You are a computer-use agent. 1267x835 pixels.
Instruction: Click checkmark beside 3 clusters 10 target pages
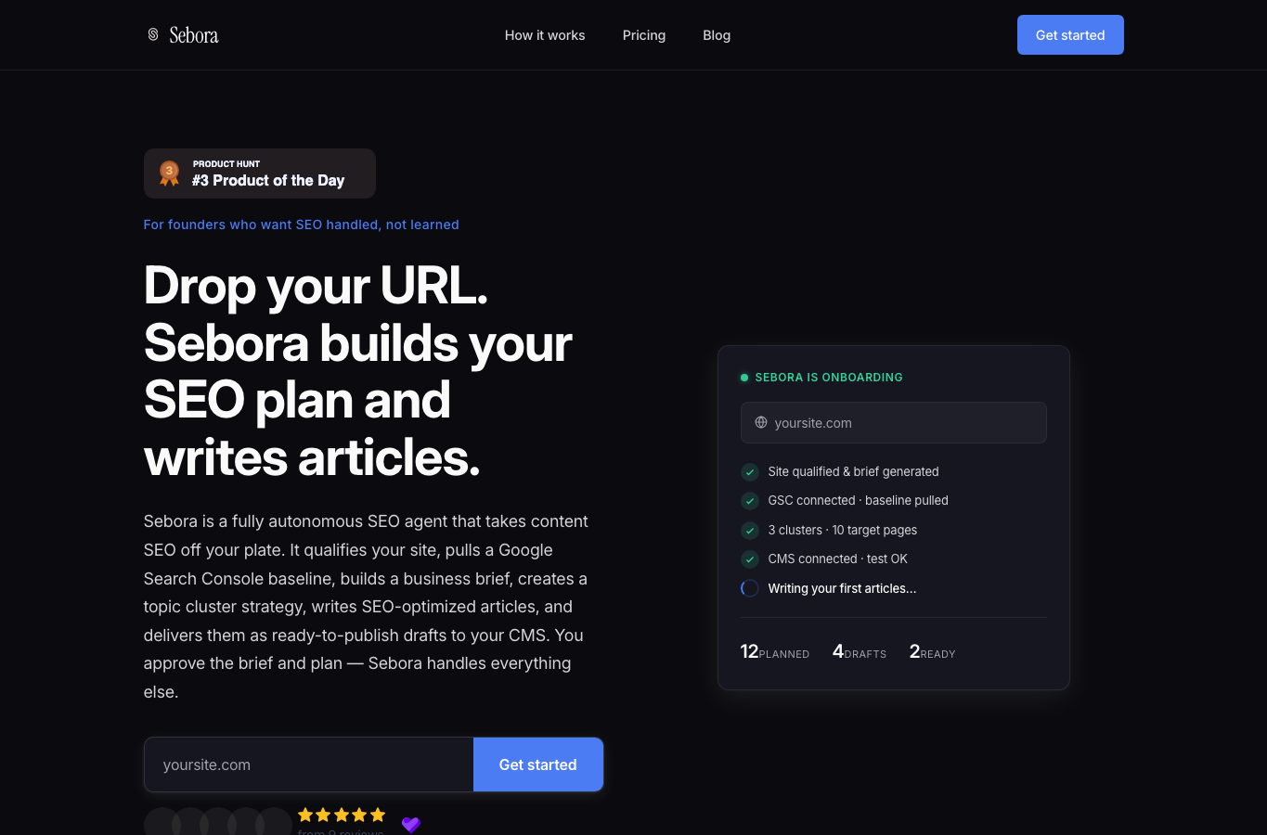tap(750, 531)
